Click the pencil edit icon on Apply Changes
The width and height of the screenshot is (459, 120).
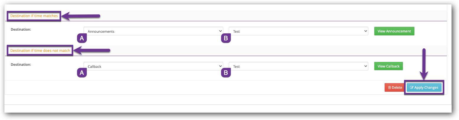pyautogui.click(x=412, y=88)
